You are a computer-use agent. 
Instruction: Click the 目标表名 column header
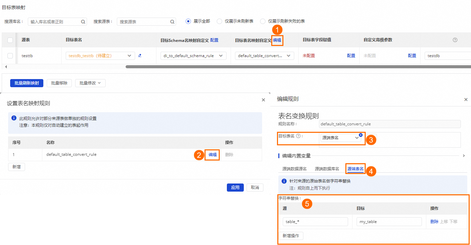pos(74,40)
